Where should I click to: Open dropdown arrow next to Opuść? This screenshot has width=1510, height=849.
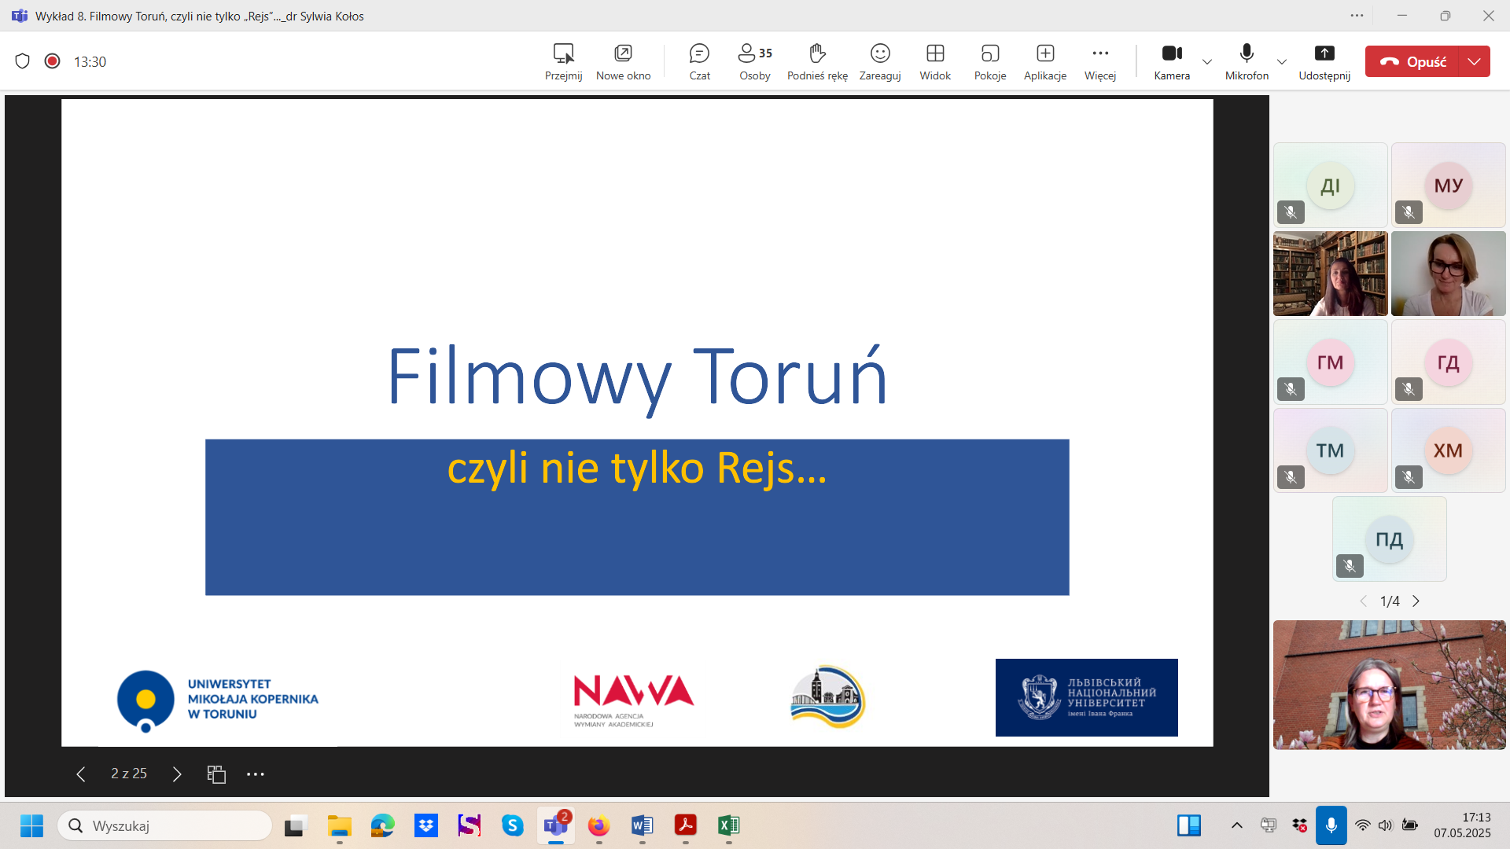[x=1474, y=61]
